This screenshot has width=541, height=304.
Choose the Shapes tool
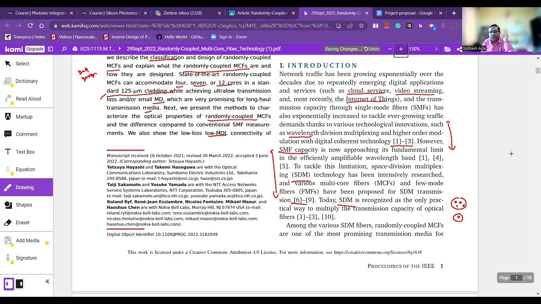coord(26,205)
